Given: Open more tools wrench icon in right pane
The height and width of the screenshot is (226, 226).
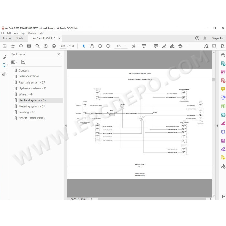Looking at the screenshot, I should tap(223, 166).
